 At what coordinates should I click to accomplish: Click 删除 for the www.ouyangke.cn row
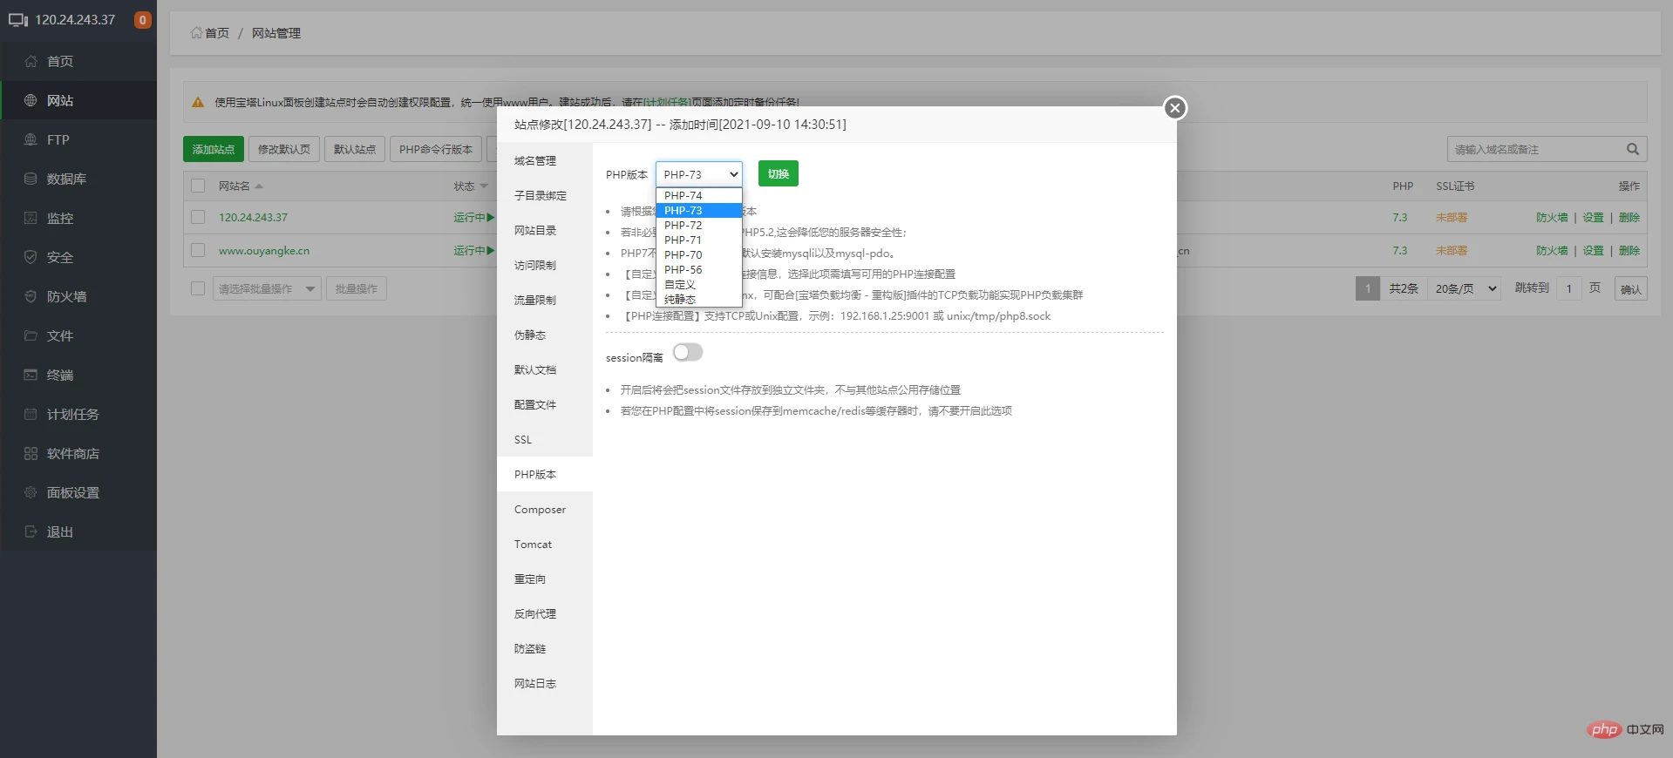click(1629, 250)
